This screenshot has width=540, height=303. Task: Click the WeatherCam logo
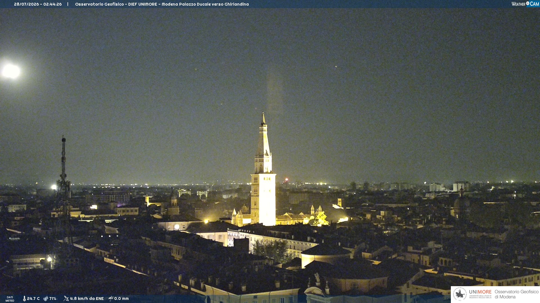525,4
